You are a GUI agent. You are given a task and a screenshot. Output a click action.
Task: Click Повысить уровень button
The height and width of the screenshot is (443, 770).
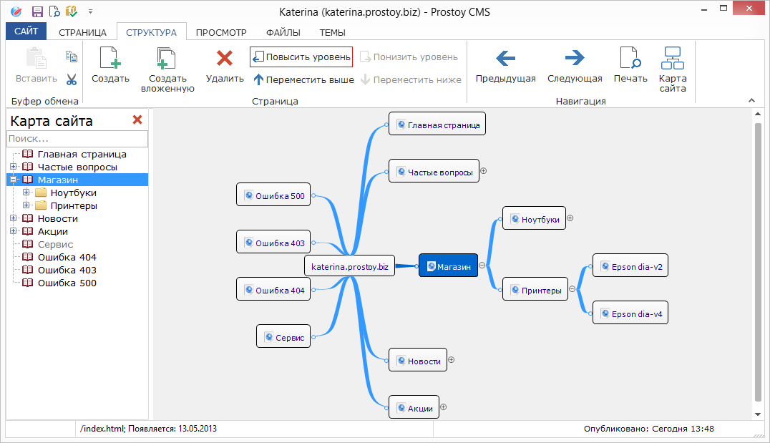pos(301,57)
